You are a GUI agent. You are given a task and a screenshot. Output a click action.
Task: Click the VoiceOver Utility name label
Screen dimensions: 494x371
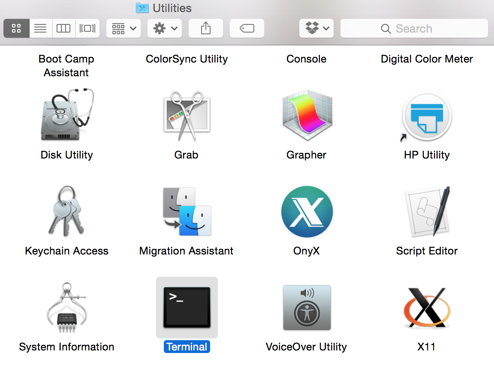[307, 347]
